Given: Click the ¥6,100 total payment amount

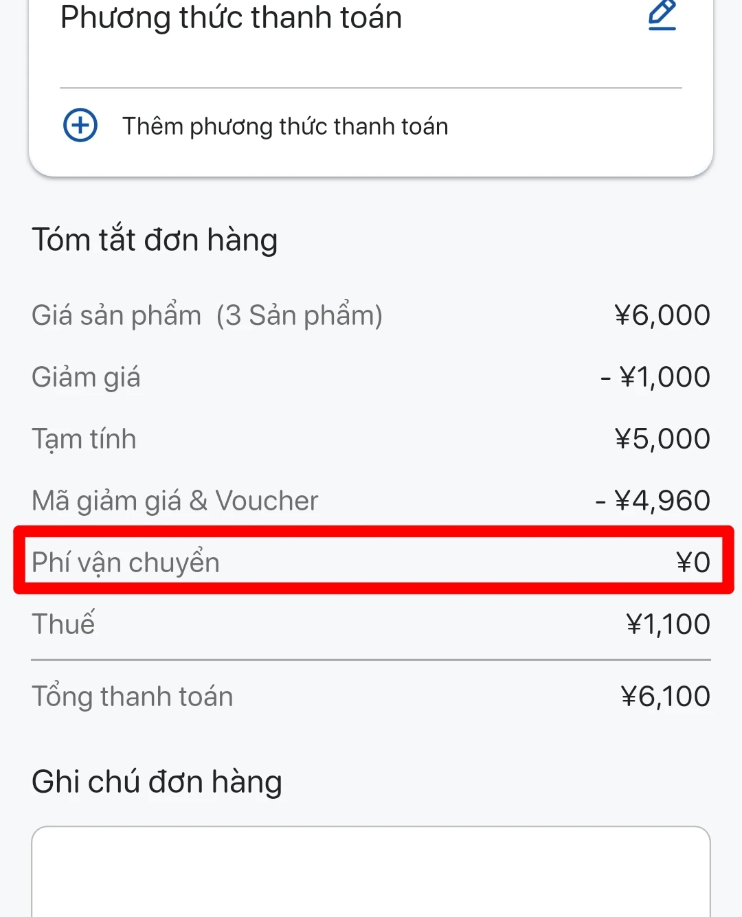Looking at the screenshot, I should [x=665, y=697].
